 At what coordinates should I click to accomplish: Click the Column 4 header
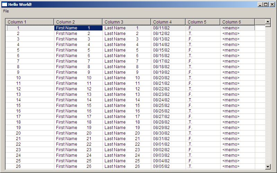click(x=168, y=22)
